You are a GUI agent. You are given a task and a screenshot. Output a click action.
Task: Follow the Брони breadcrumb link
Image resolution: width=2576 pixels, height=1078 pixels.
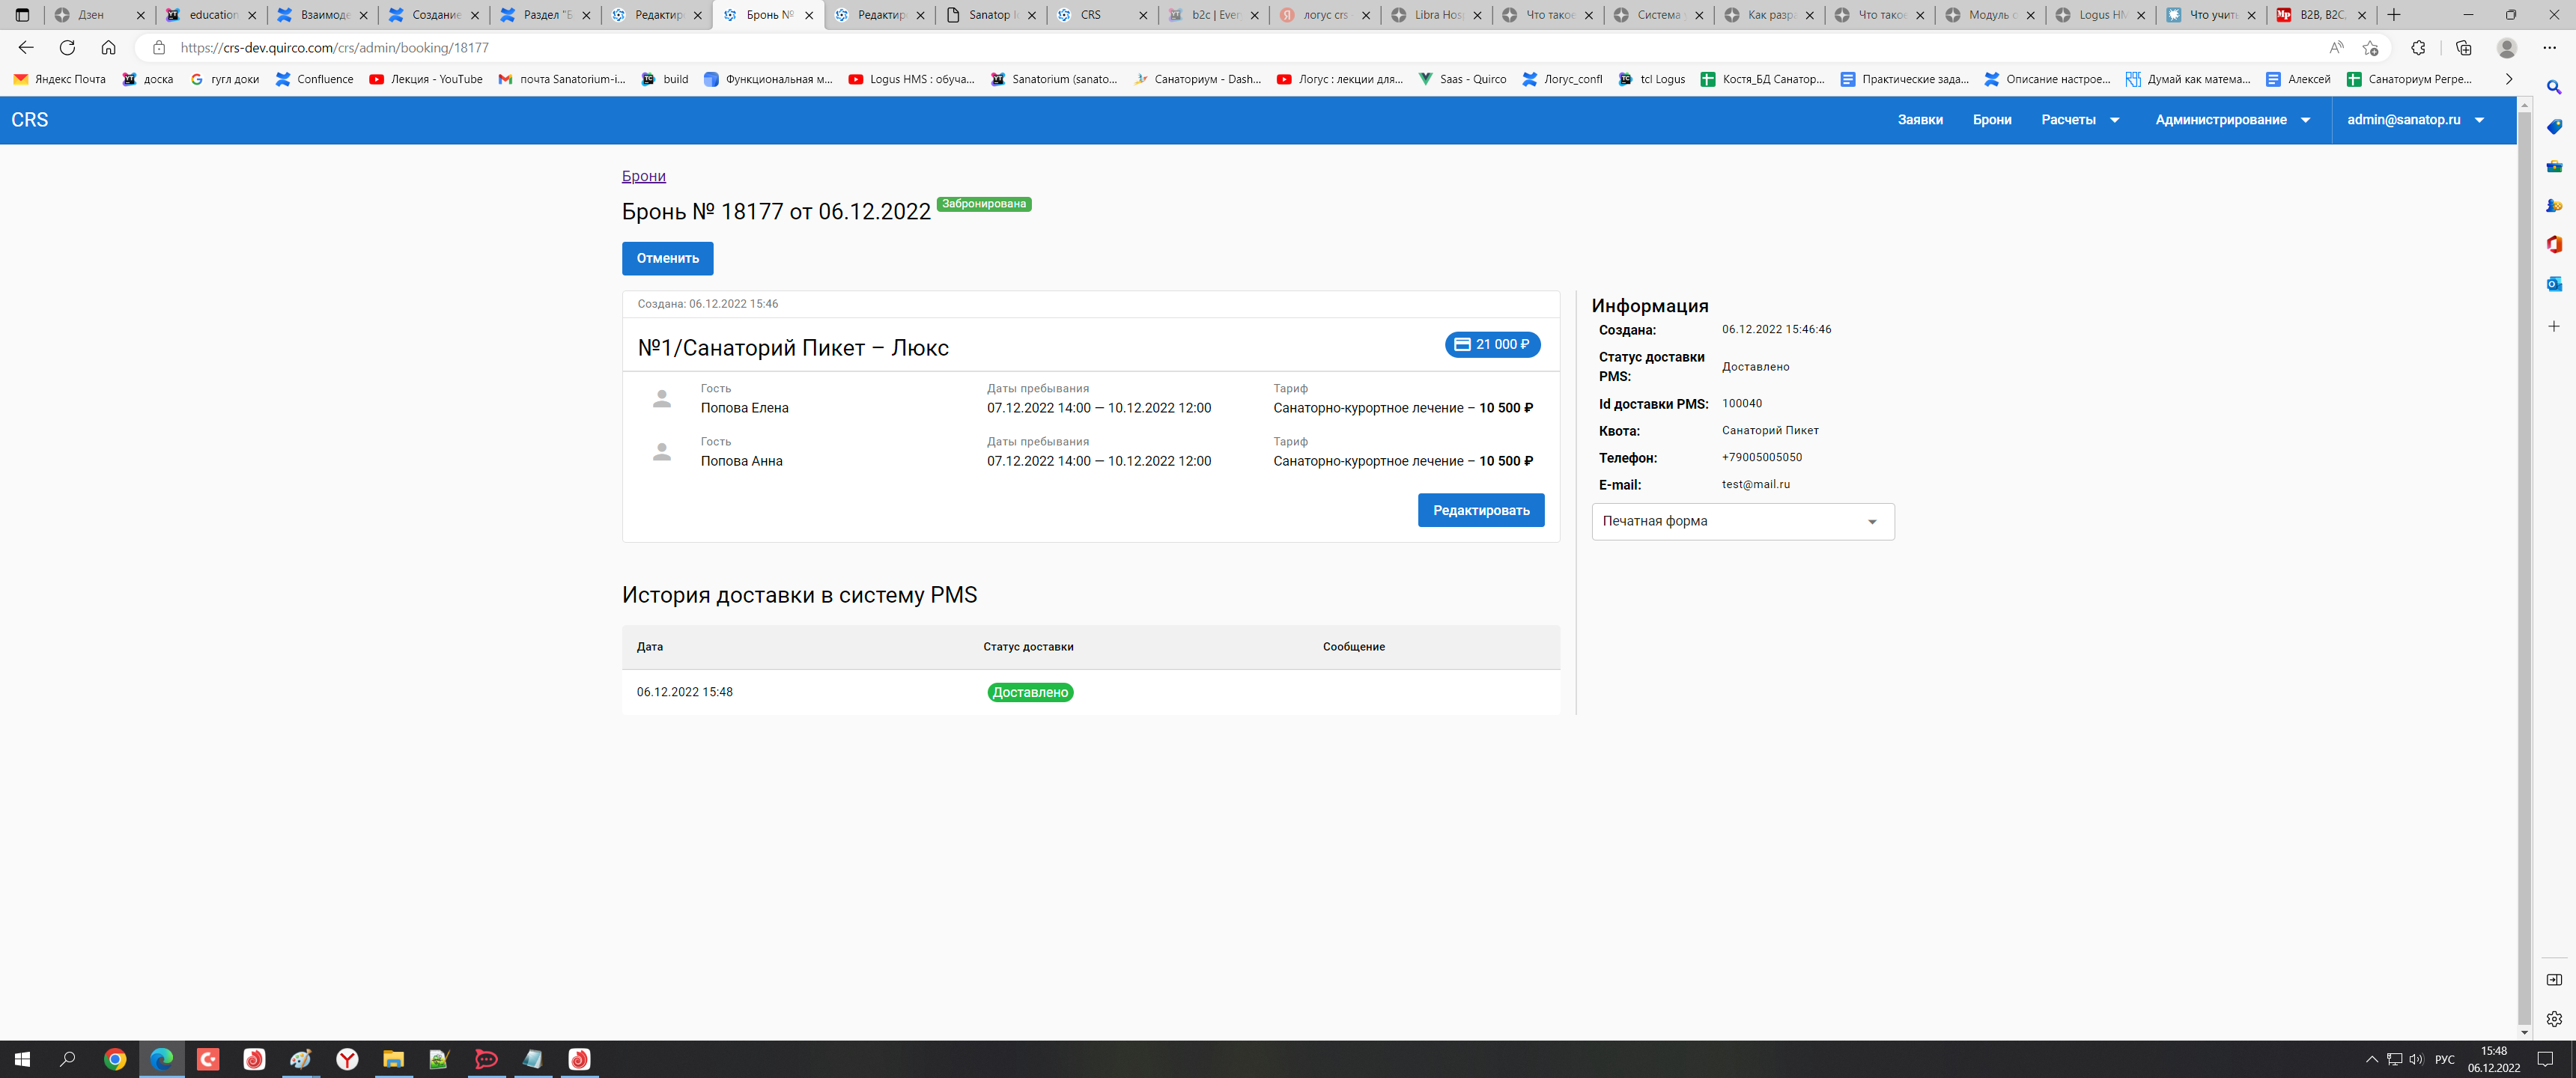[x=643, y=176]
